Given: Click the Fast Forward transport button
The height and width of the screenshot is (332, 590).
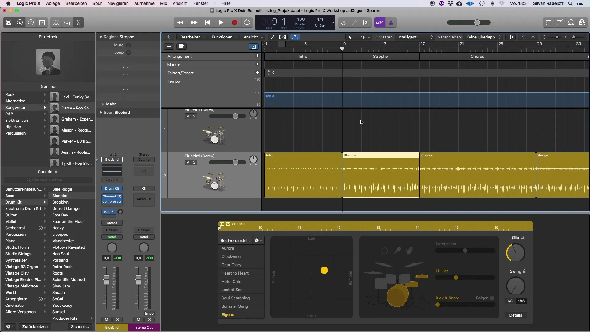Looking at the screenshot, I should tap(194, 22).
